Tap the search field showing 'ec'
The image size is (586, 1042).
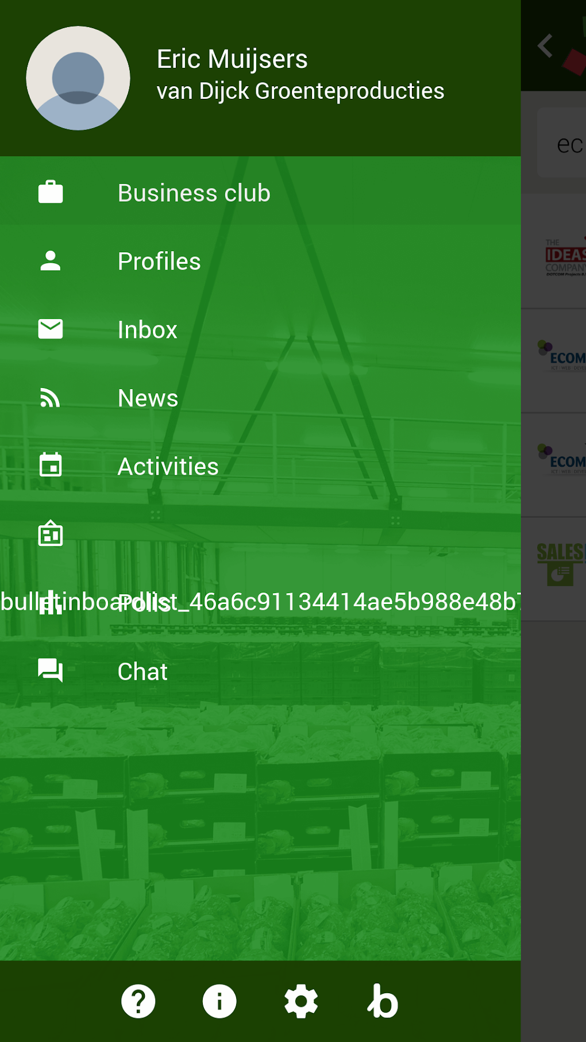click(562, 143)
